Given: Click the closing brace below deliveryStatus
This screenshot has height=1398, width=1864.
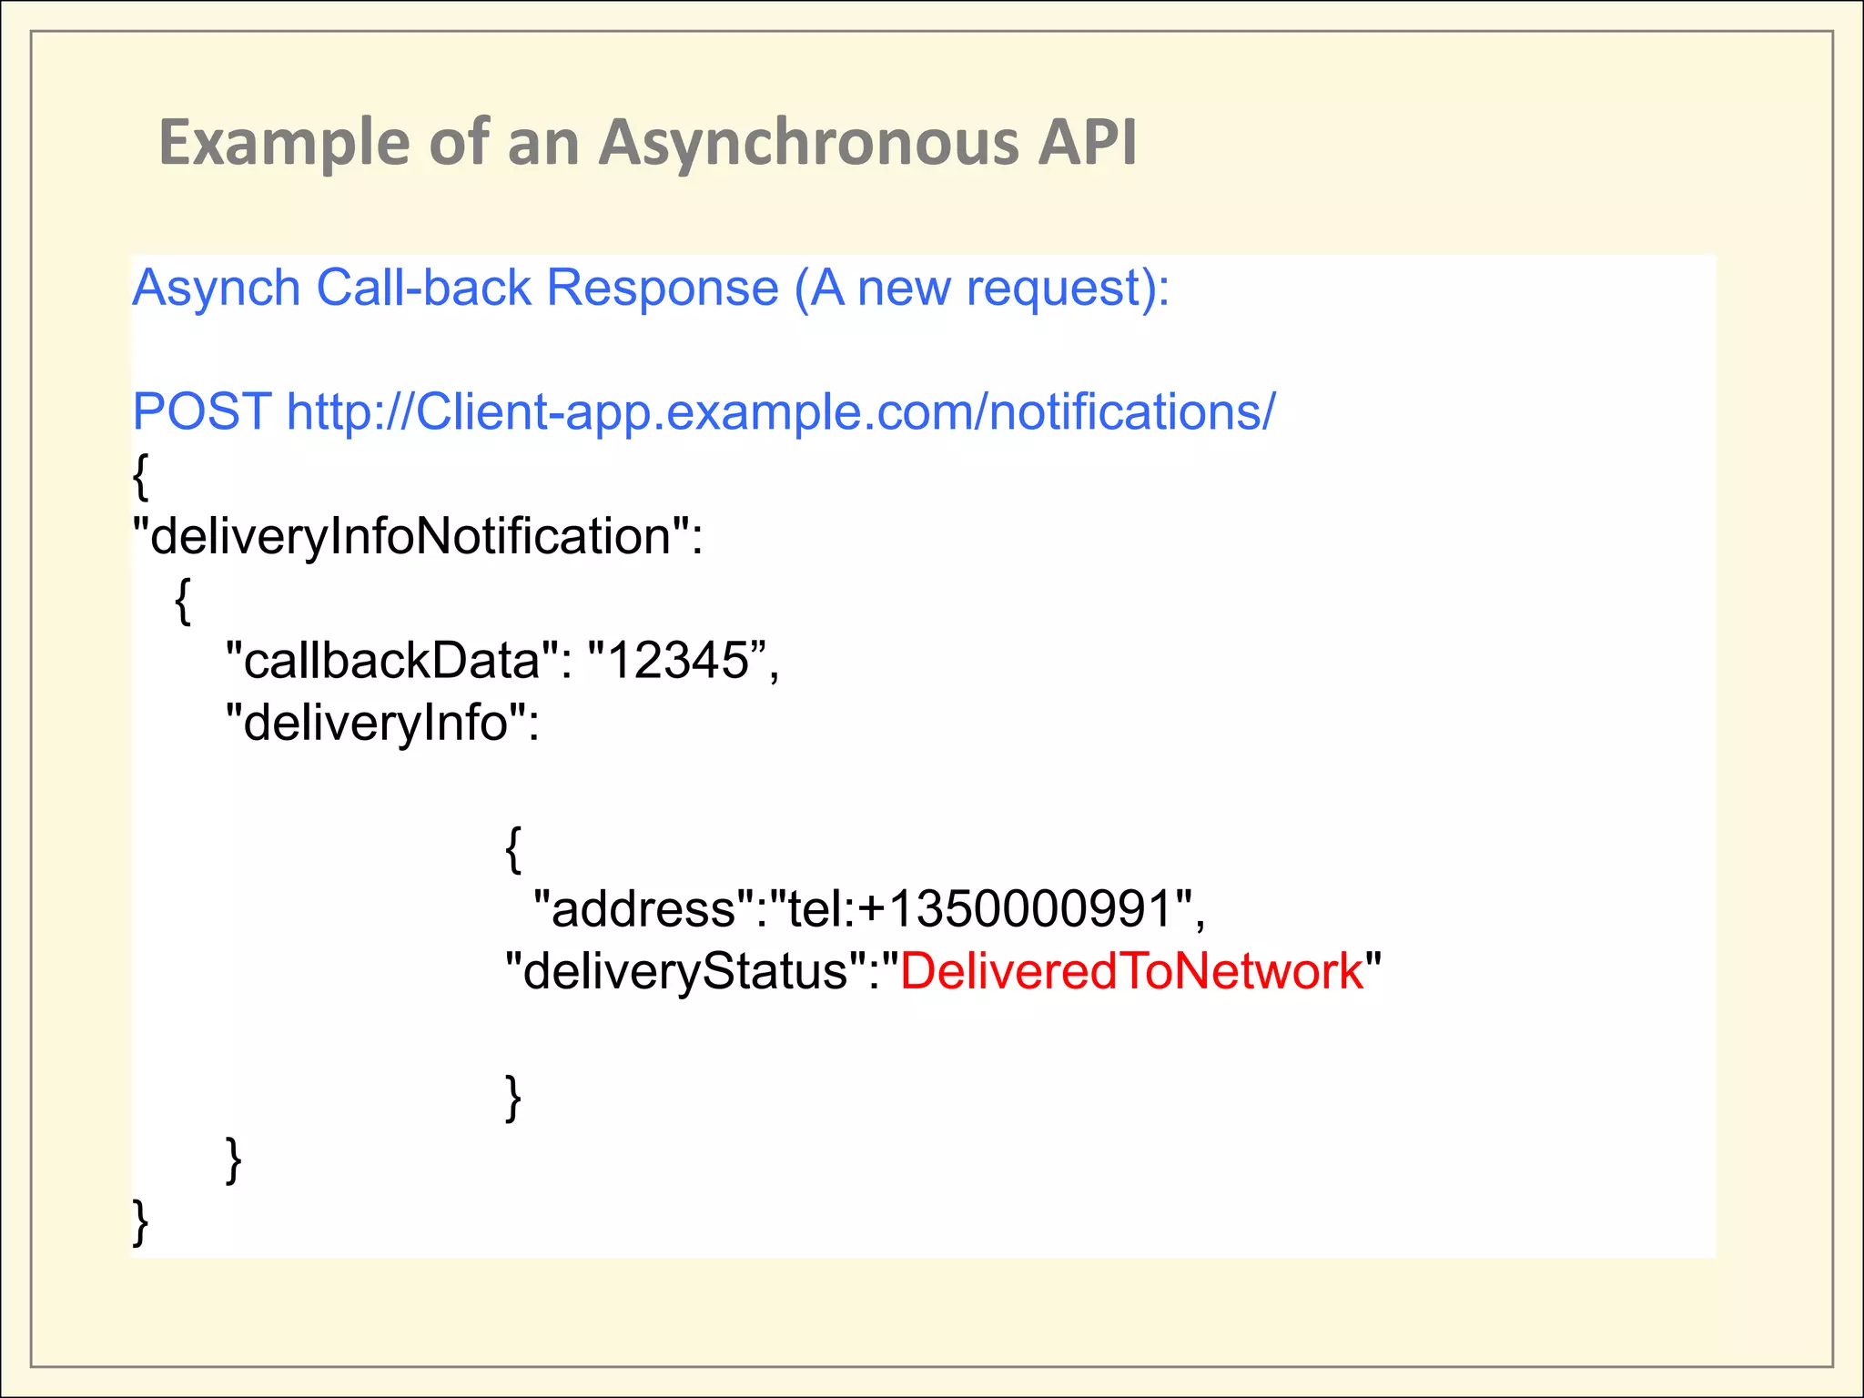Looking at the screenshot, I should pos(513,1098).
